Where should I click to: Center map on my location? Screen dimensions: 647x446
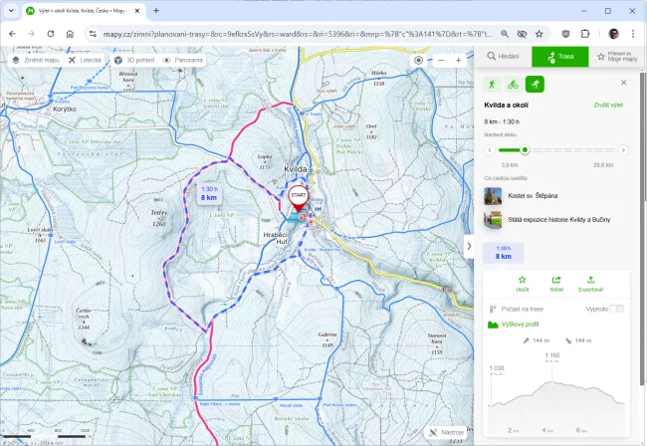419,60
